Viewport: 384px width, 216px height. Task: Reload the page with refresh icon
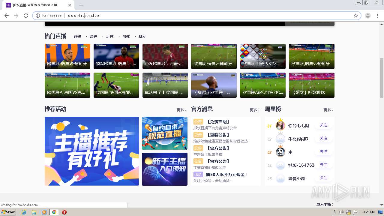tap(26, 16)
